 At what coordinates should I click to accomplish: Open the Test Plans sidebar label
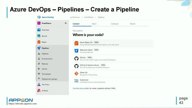click(x=46, y=85)
